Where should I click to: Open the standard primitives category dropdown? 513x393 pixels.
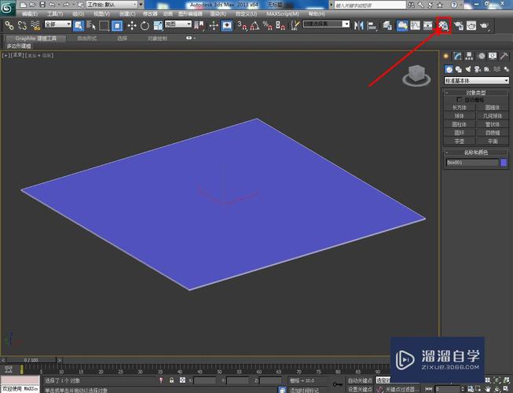(x=476, y=80)
